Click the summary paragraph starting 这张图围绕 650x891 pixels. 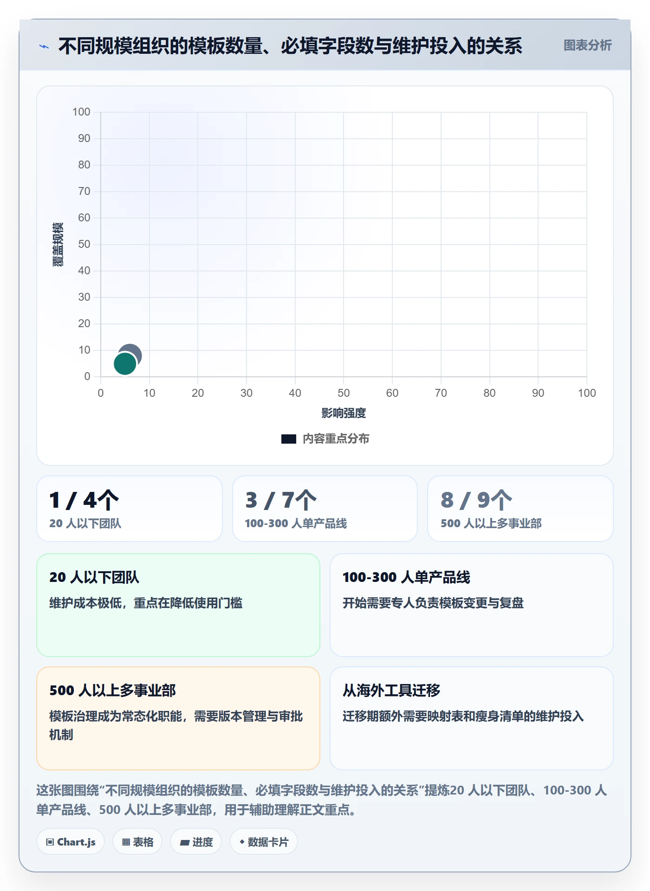pyautogui.click(x=322, y=800)
